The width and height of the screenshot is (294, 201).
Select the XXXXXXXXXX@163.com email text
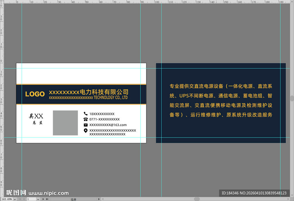(x=108, y=125)
